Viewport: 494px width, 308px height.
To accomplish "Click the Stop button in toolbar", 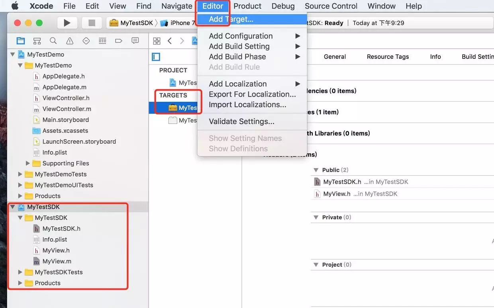I will (92, 23).
